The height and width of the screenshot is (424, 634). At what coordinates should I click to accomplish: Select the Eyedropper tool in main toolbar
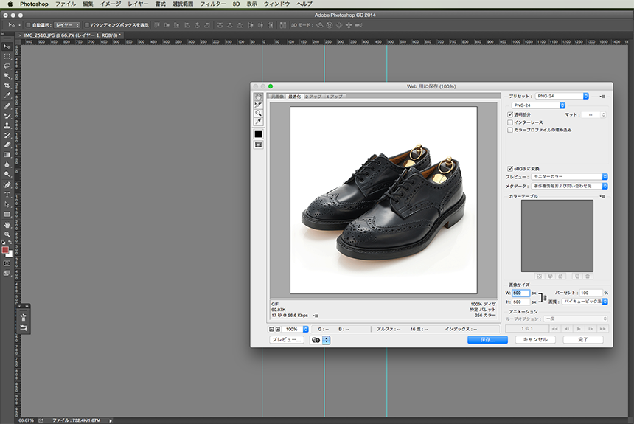pos(7,95)
